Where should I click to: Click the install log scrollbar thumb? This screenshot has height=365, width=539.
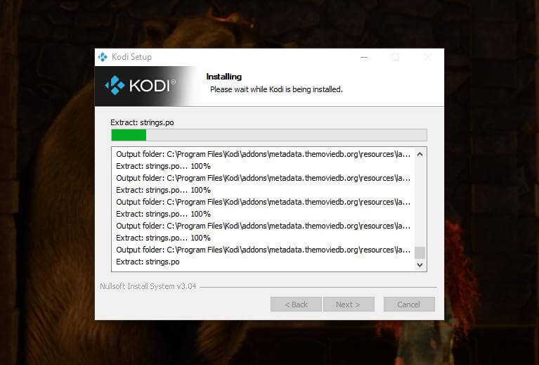pyautogui.click(x=420, y=252)
